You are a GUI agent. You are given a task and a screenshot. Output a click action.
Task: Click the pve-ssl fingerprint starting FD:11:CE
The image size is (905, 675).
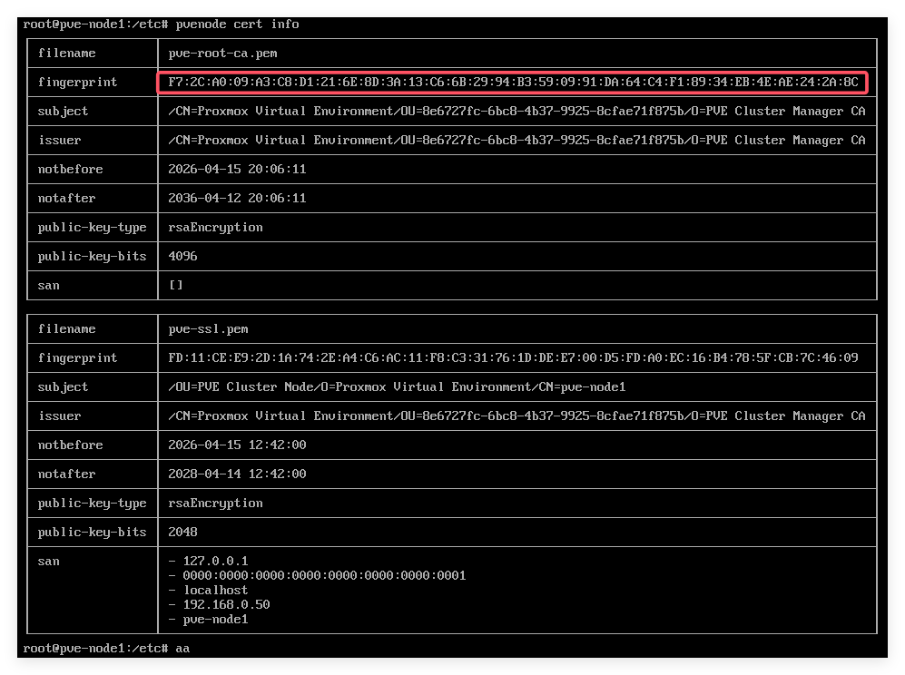(513, 357)
